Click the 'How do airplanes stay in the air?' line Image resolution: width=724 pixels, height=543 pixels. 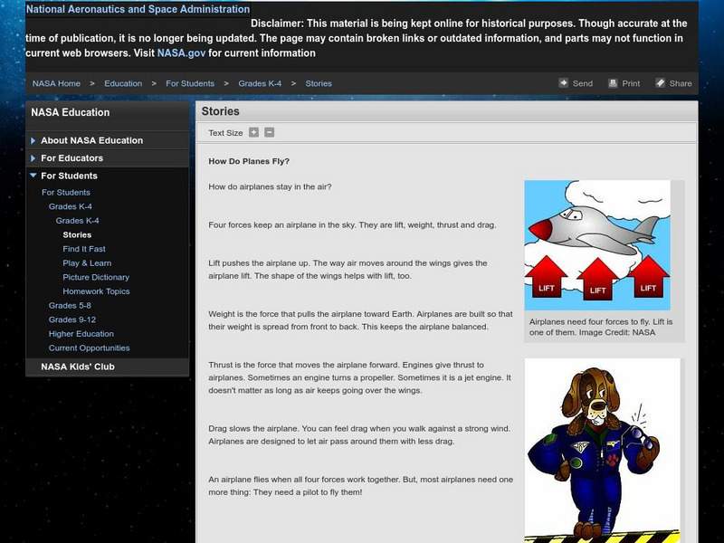pos(270,187)
